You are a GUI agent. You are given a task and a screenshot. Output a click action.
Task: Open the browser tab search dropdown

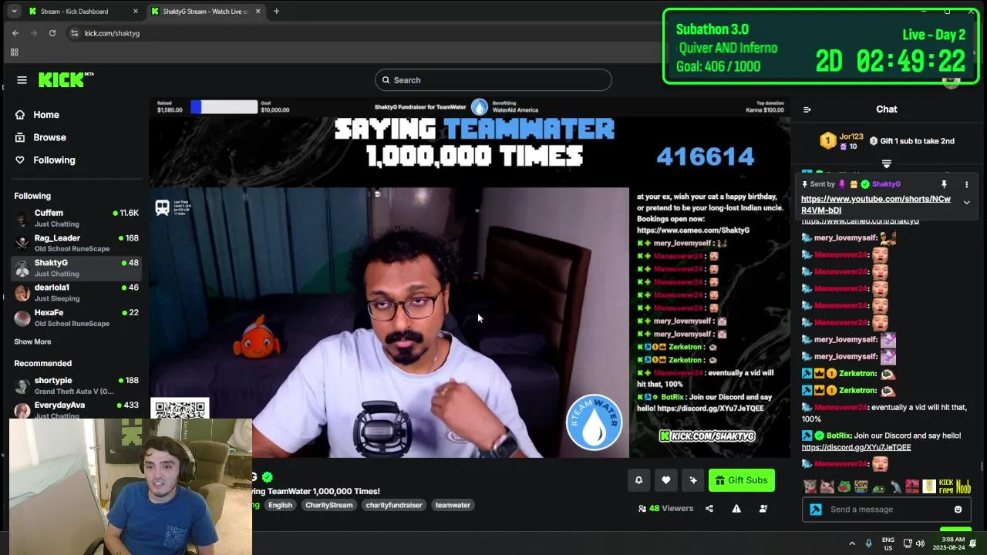coord(14,12)
